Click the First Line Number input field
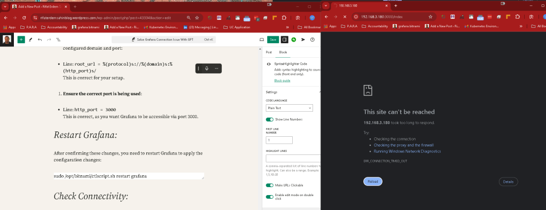The image size is (546, 210). (279, 140)
